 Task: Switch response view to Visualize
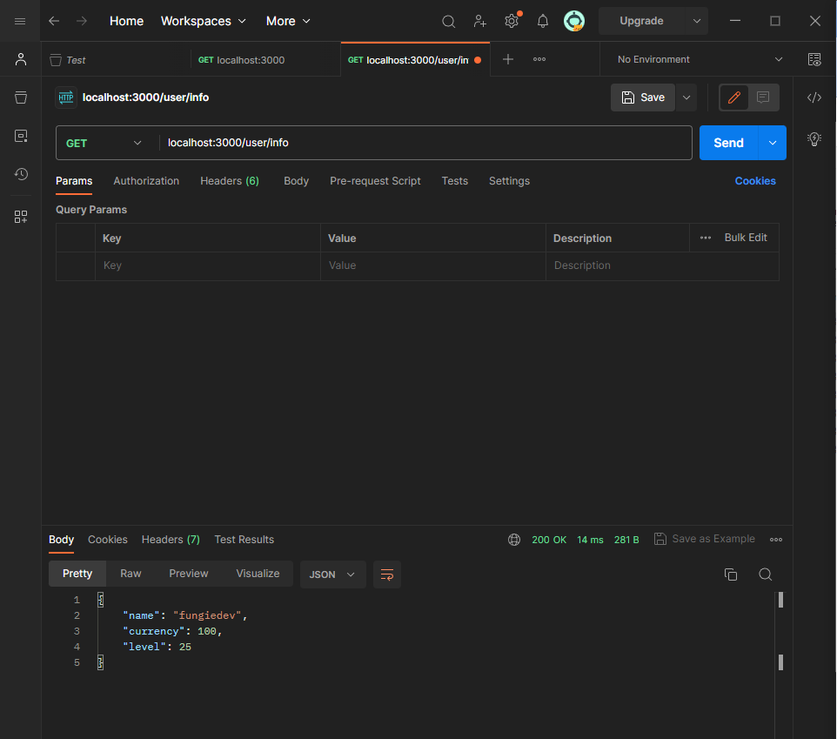(258, 574)
